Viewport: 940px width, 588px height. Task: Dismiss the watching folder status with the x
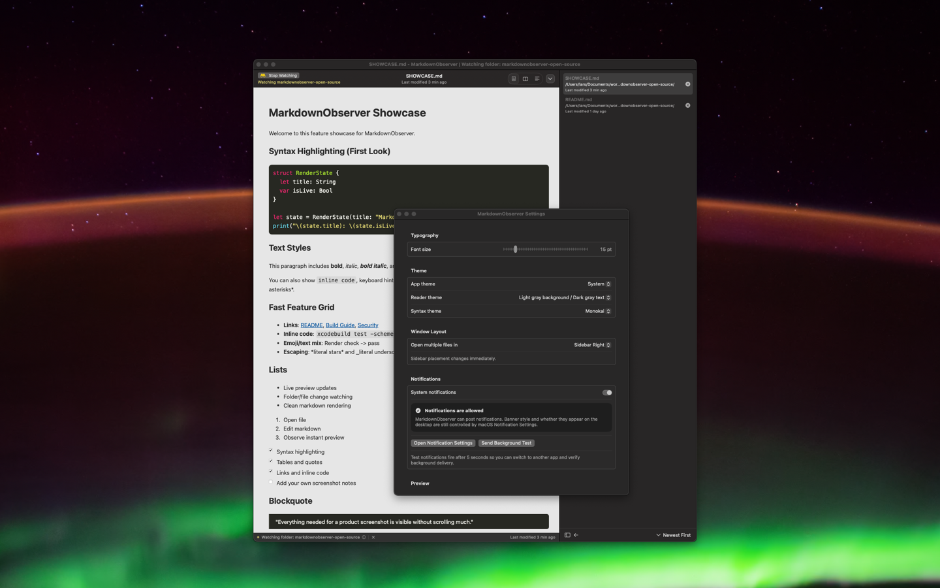[x=373, y=537]
